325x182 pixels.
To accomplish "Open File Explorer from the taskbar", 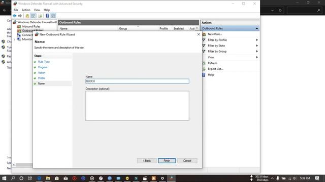I will [48, 178].
